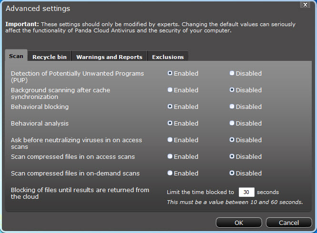Viewport: 317px width, 233px height.
Task: Enable background scanning after cache synchronization
Action: click(170, 90)
